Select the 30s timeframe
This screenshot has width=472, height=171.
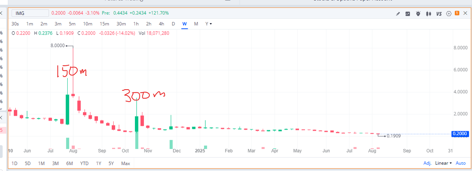point(15,24)
